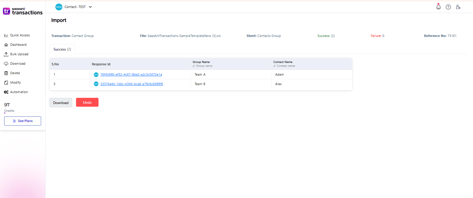Open Bulk Upload page
Screen dimensions: 473x198
click(19, 54)
